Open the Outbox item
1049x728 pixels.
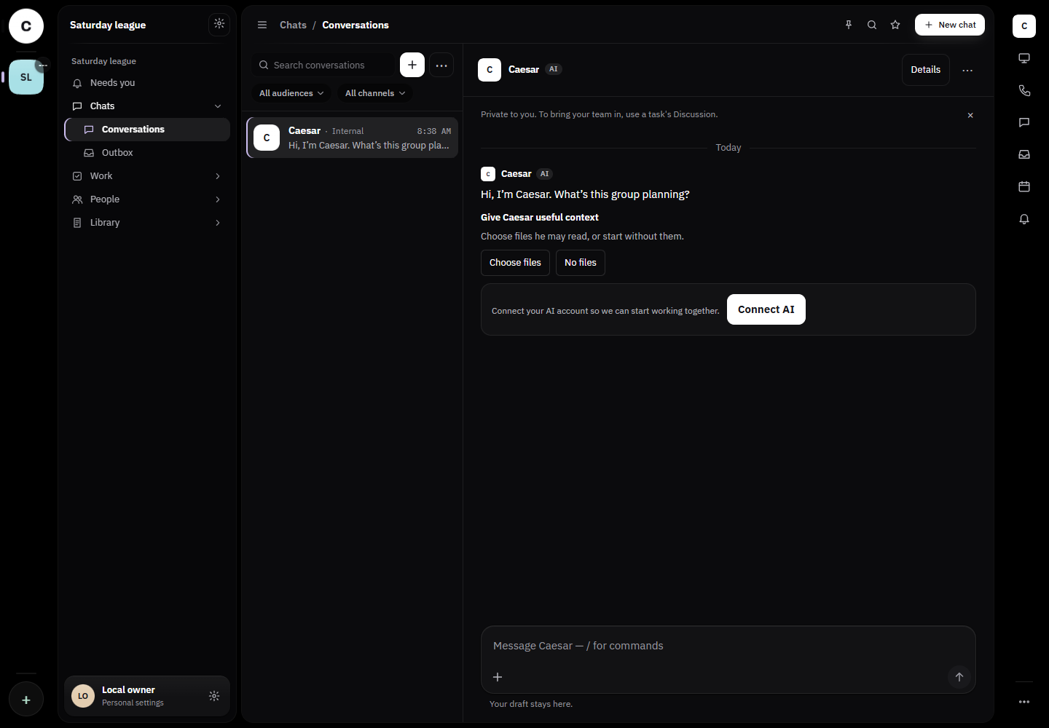pyautogui.click(x=147, y=153)
